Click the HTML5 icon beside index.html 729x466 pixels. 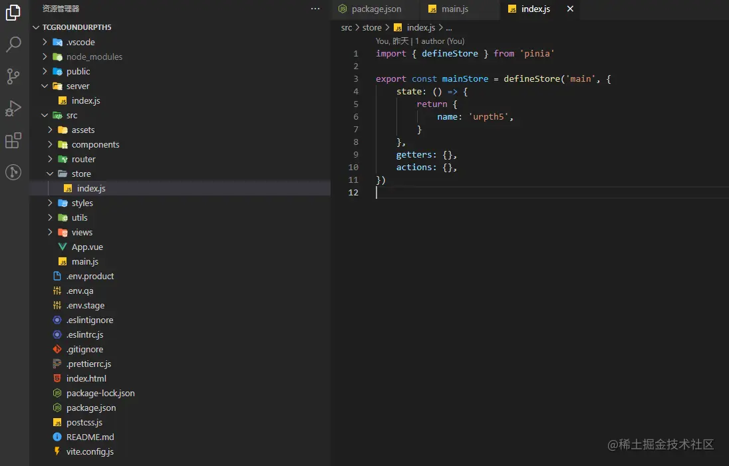[x=57, y=378]
